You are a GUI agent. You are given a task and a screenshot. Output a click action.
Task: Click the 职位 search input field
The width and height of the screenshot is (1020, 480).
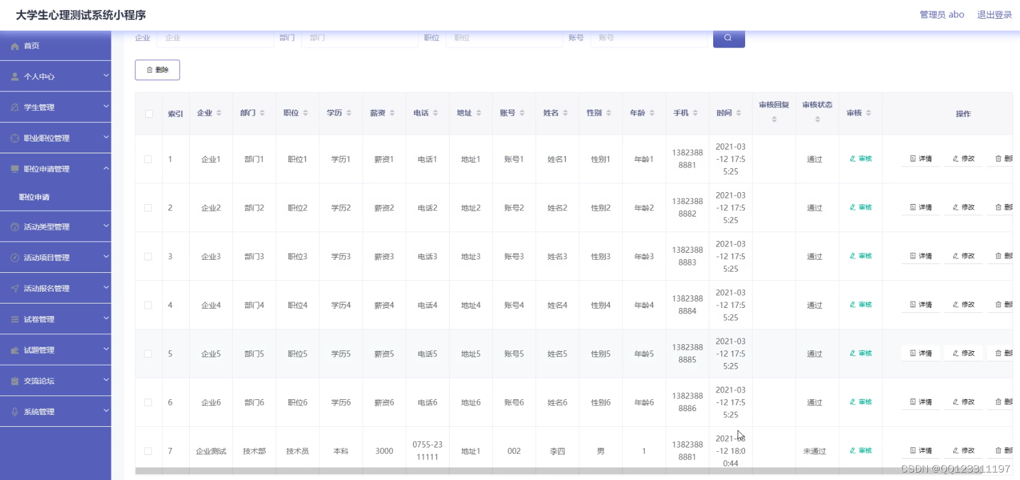pyautogui.click(x=504, y=38)
